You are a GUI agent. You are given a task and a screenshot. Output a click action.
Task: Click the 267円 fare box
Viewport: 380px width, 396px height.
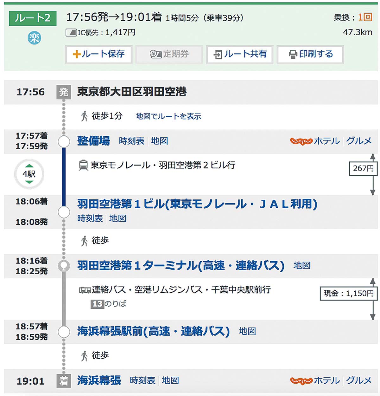pos(363,168)
